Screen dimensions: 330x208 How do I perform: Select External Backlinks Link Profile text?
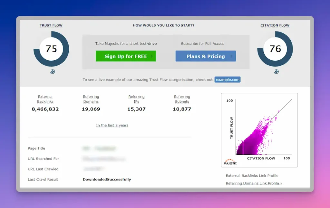tap(252, 176)
